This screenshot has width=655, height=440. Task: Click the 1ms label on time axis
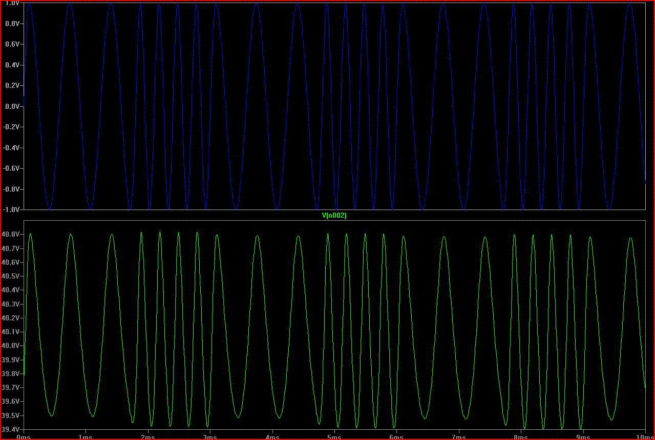pyautogui.click(x=86, y=437)
